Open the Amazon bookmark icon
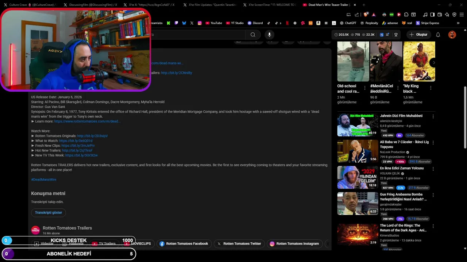467x262 pixels. click(x=318, y=23)
